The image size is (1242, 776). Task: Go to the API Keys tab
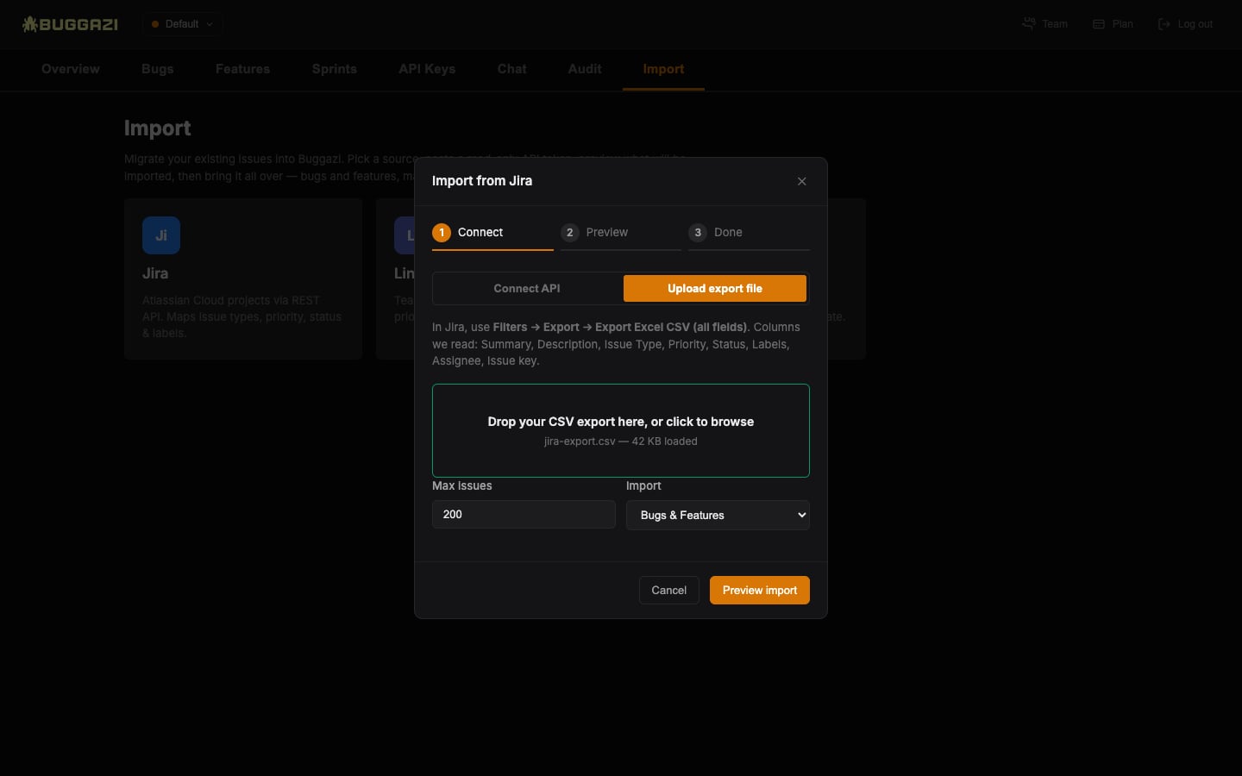pyautogui.click(x=427, y=69)
